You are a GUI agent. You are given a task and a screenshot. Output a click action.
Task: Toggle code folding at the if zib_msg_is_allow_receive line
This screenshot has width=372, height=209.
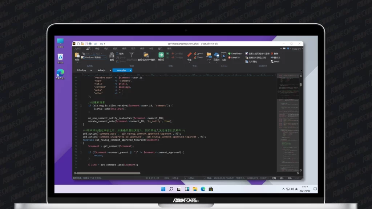coord(81,106)
